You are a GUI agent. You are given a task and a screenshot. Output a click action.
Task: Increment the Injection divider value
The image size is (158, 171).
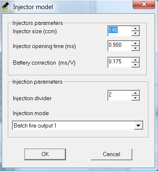(136, 93)
